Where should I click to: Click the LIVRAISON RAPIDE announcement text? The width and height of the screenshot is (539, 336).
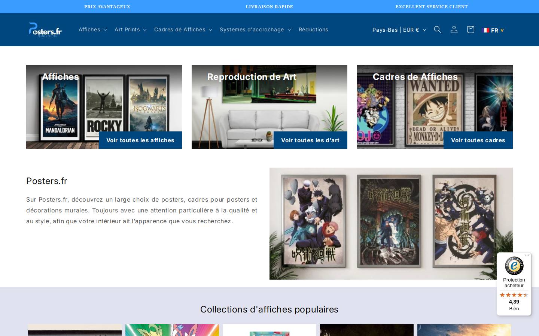[269, 7]
